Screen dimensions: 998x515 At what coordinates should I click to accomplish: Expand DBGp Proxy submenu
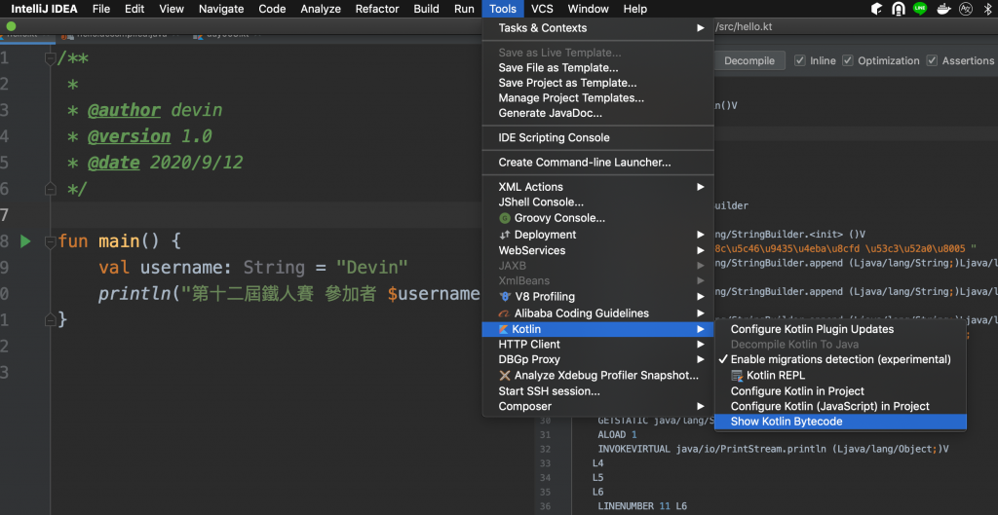pyautogui.click(x=598, y=359)
